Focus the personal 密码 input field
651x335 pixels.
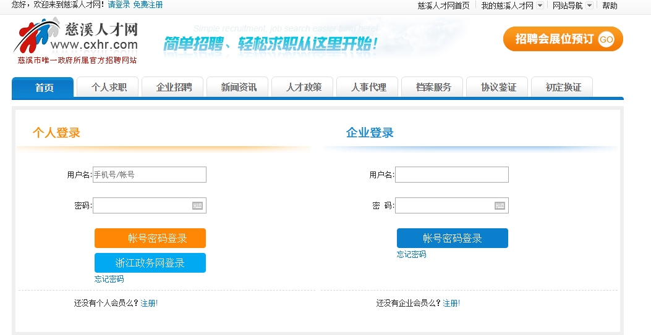(x=150, y=205)
